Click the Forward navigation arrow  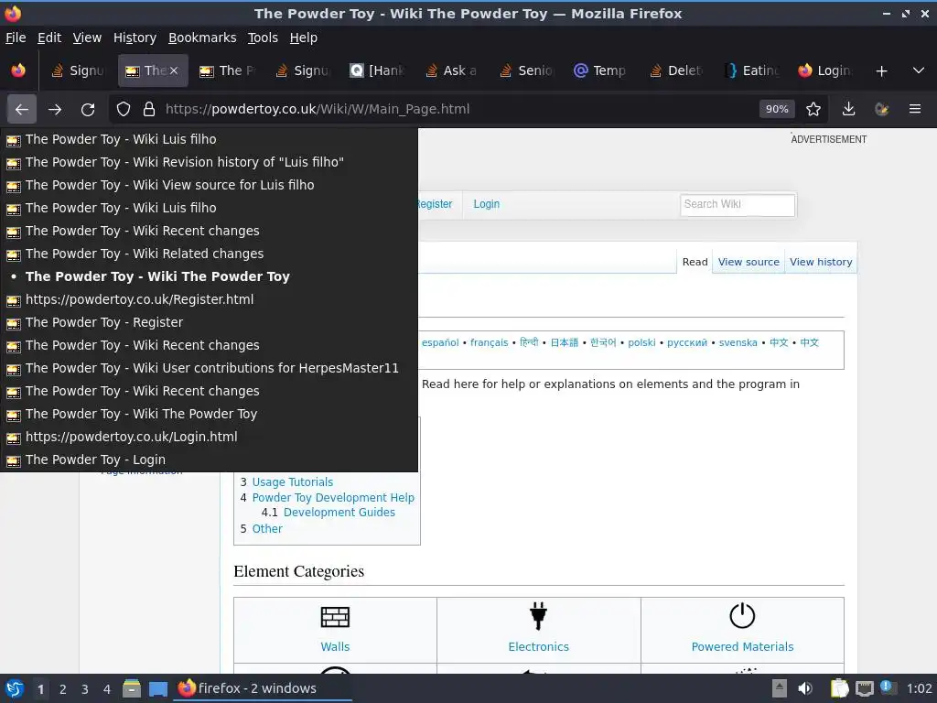[55, 110]
